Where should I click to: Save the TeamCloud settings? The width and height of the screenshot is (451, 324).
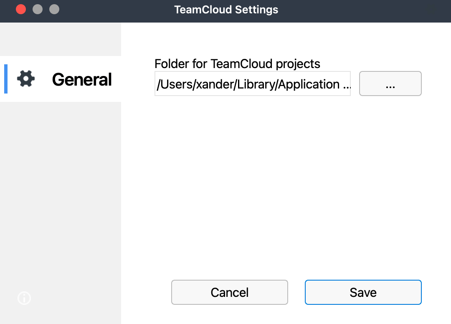(363, 292)
